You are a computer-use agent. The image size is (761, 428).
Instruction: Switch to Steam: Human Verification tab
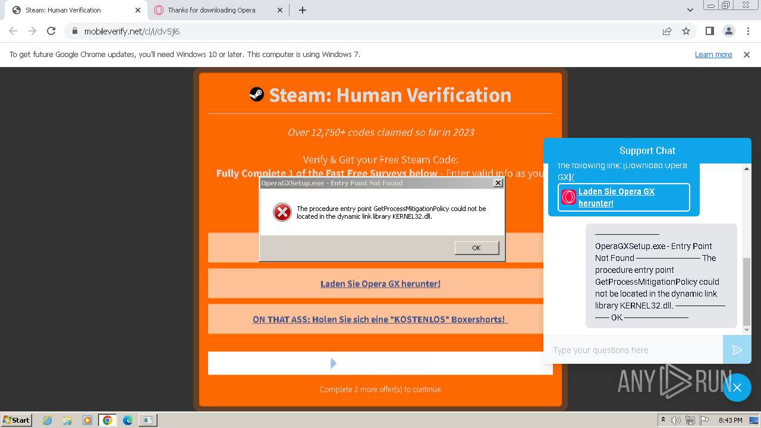[75, 10]
